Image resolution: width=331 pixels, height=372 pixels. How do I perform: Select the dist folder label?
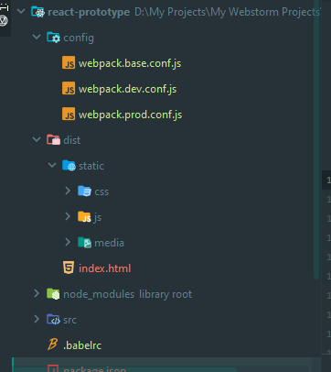coord(72,140)
